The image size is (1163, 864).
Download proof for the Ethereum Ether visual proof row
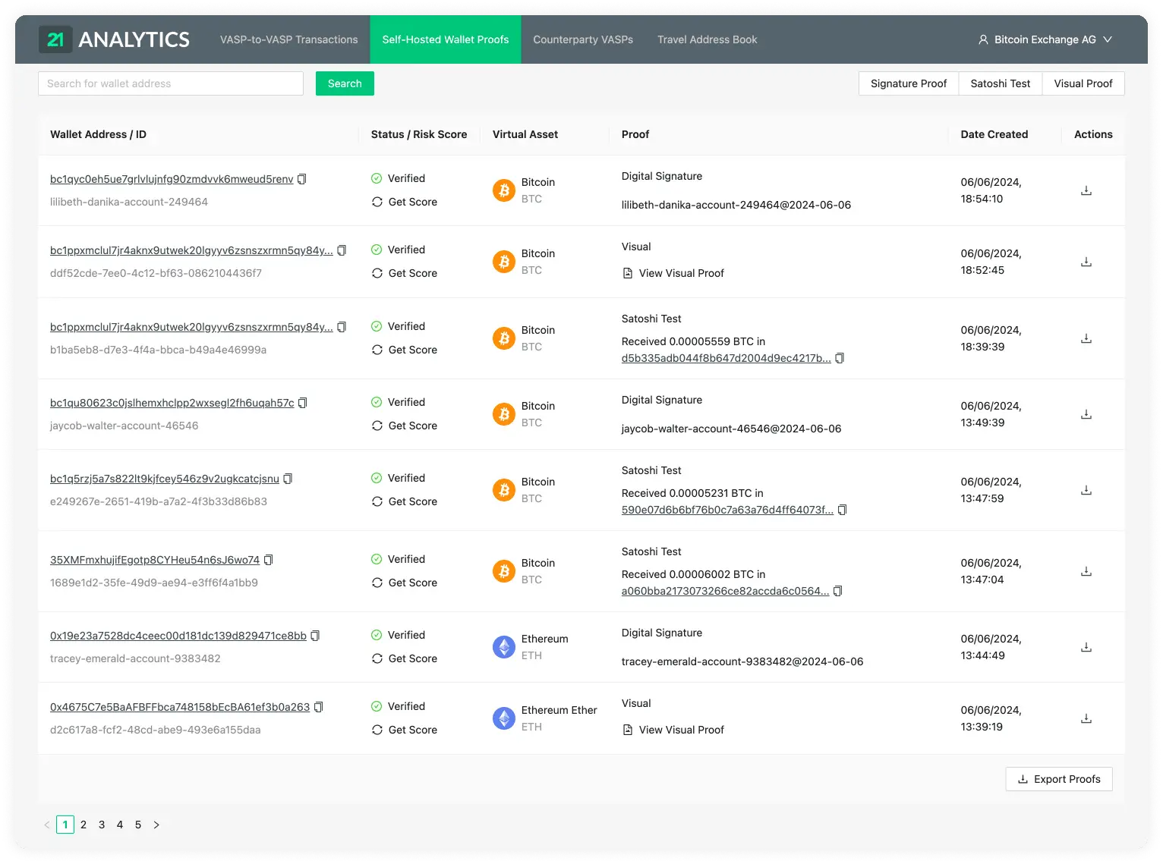click(1086, 718)
